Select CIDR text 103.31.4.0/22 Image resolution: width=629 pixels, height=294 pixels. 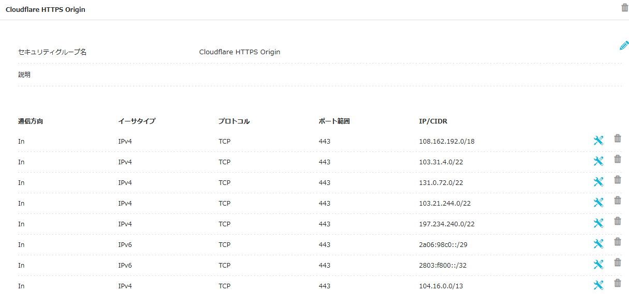tap(441, 162)
